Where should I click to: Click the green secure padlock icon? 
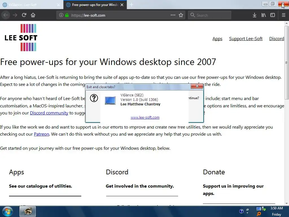click(x=67, y=15)
